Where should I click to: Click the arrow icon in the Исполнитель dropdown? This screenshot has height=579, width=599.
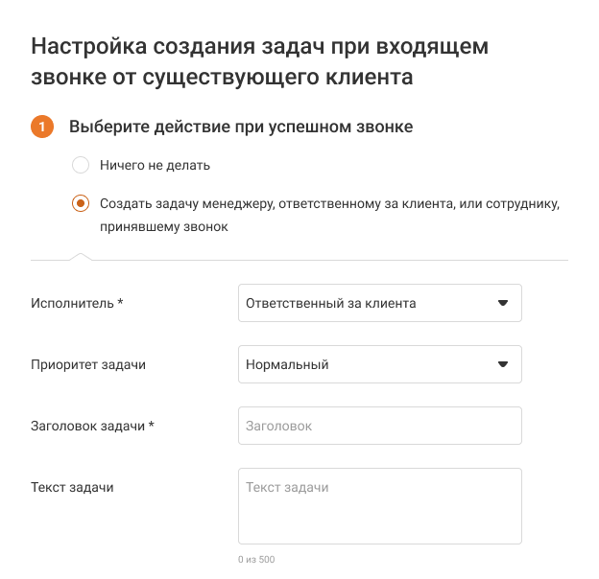point(502,303)
